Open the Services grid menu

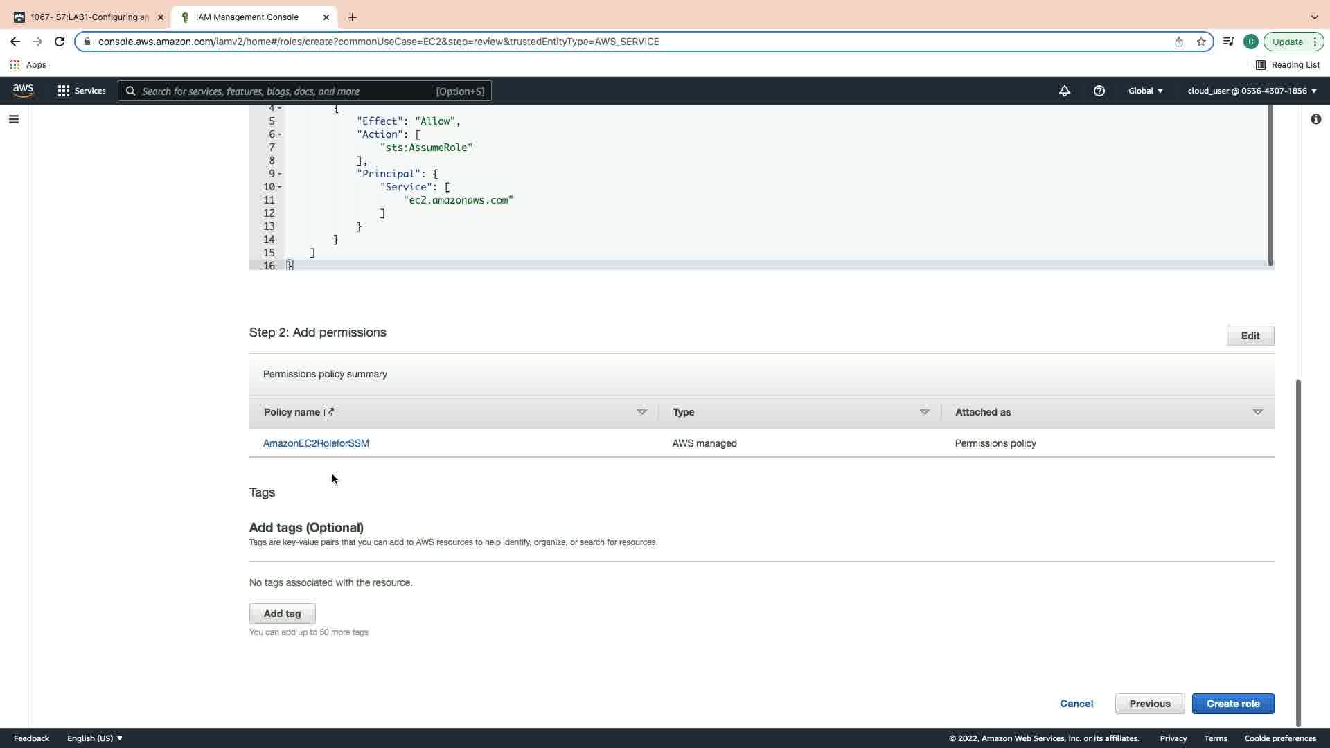click(82, 91)
